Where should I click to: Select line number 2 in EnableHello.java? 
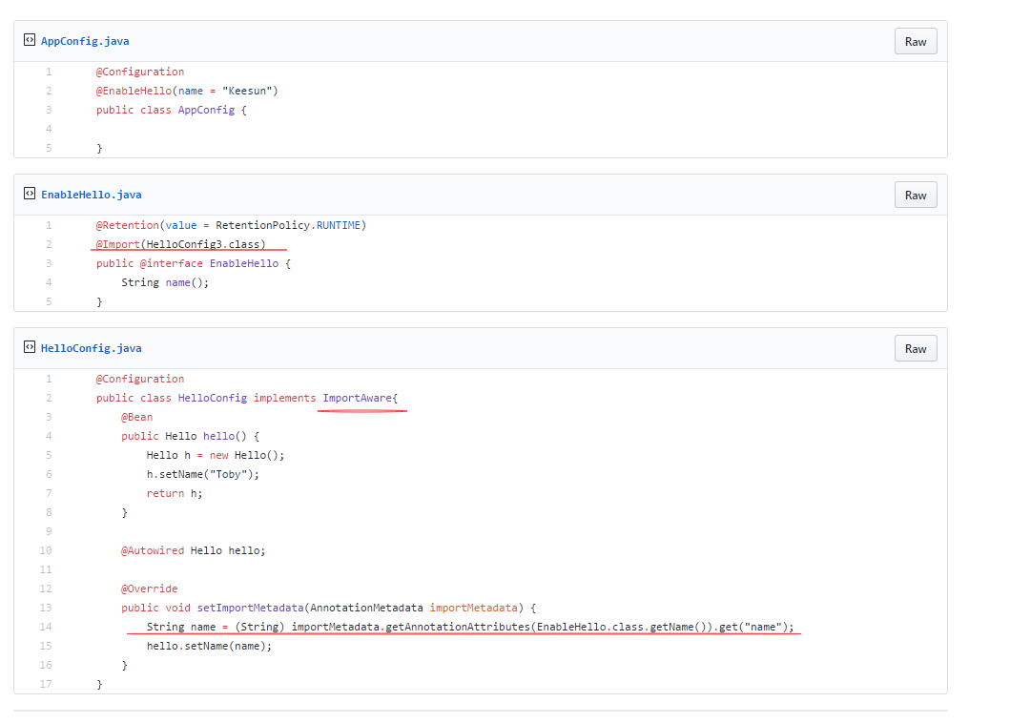coord(49,244)
